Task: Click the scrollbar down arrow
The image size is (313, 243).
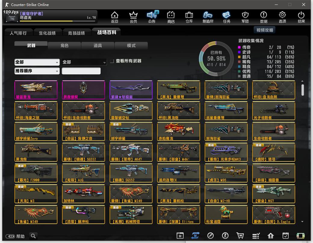Action: [x=302, y=222]
